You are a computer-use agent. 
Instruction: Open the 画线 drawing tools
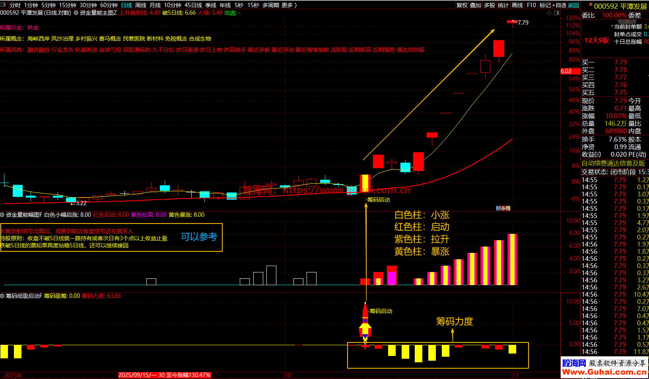click(517, 5)
